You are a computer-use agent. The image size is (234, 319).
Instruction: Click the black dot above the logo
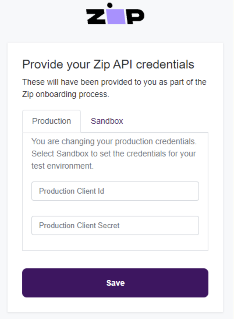pos(110,5)
